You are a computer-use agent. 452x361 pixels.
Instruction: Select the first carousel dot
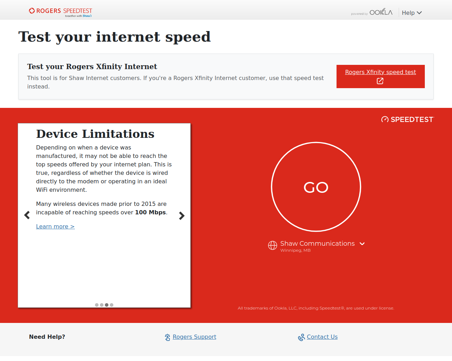pyautogui.click(x=97, y=305)
